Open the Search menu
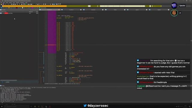 point(10,3)
